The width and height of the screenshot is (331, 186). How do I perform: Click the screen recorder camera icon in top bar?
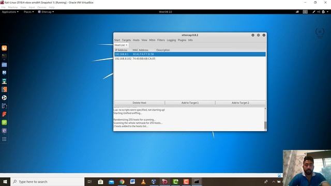(x=297, y=12)
